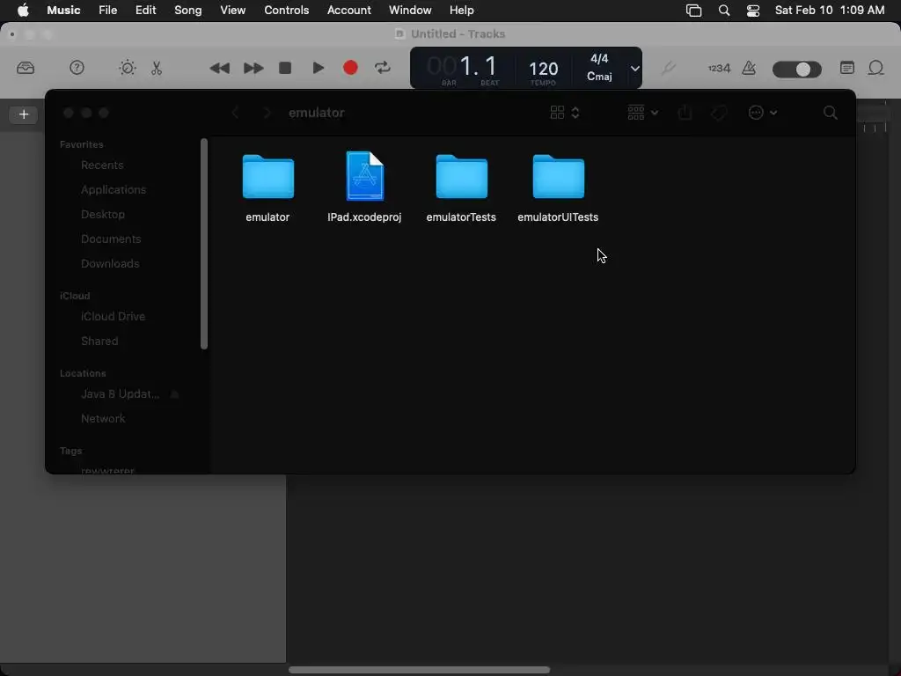The height and width of the screenshot is (676, 901).
Task: Go back in Finder navigation
Action: [235, 113]
